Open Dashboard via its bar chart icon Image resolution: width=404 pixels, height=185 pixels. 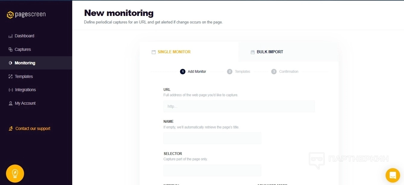[11, 36]
